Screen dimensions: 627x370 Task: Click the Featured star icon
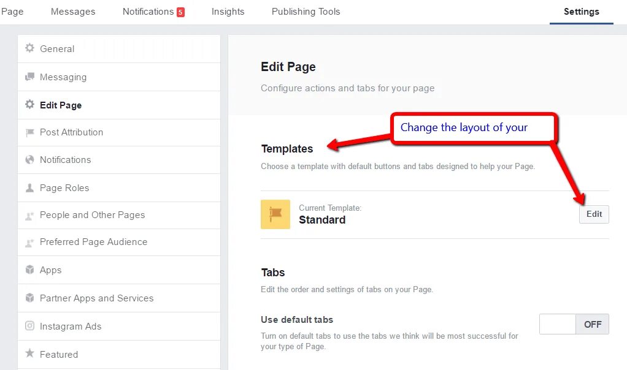(29, 353)
